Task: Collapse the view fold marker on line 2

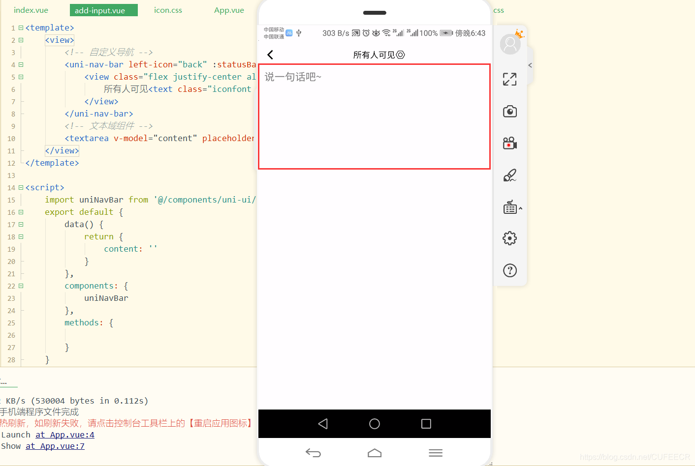Action: point(21,40)
